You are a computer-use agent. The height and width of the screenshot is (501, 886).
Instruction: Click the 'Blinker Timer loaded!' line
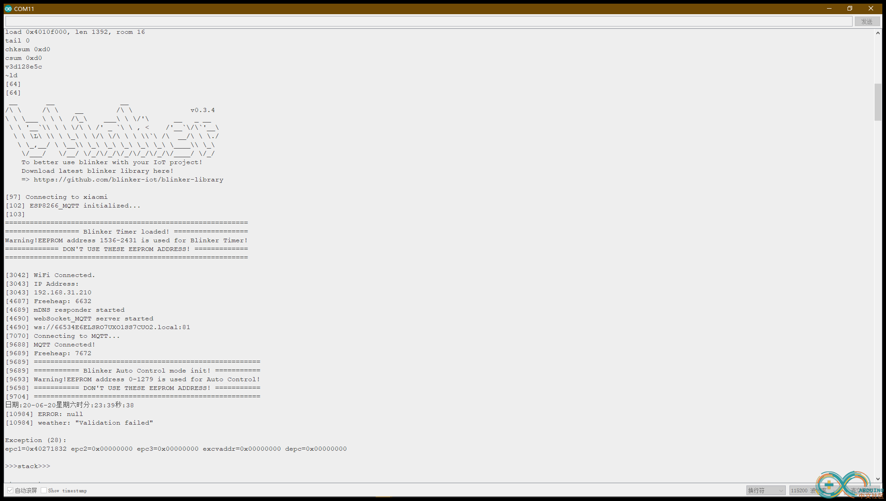pyautogui.click(x=126, y=232)
